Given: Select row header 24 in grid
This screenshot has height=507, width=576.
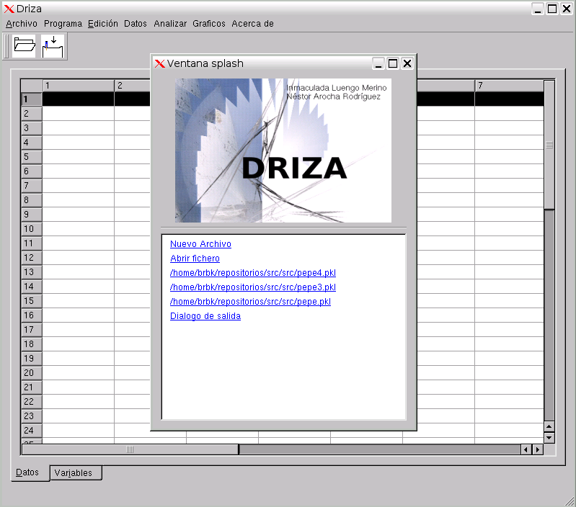Looking at the screenshot, I should [32, 431].
